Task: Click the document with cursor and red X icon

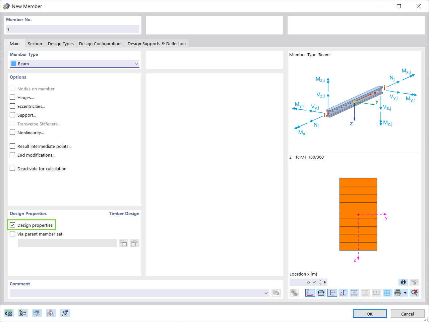Action: (51, 313)
